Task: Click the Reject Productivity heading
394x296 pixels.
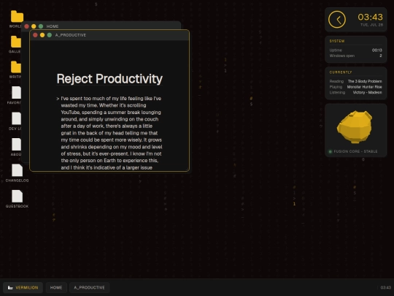Action: (109, 79)
